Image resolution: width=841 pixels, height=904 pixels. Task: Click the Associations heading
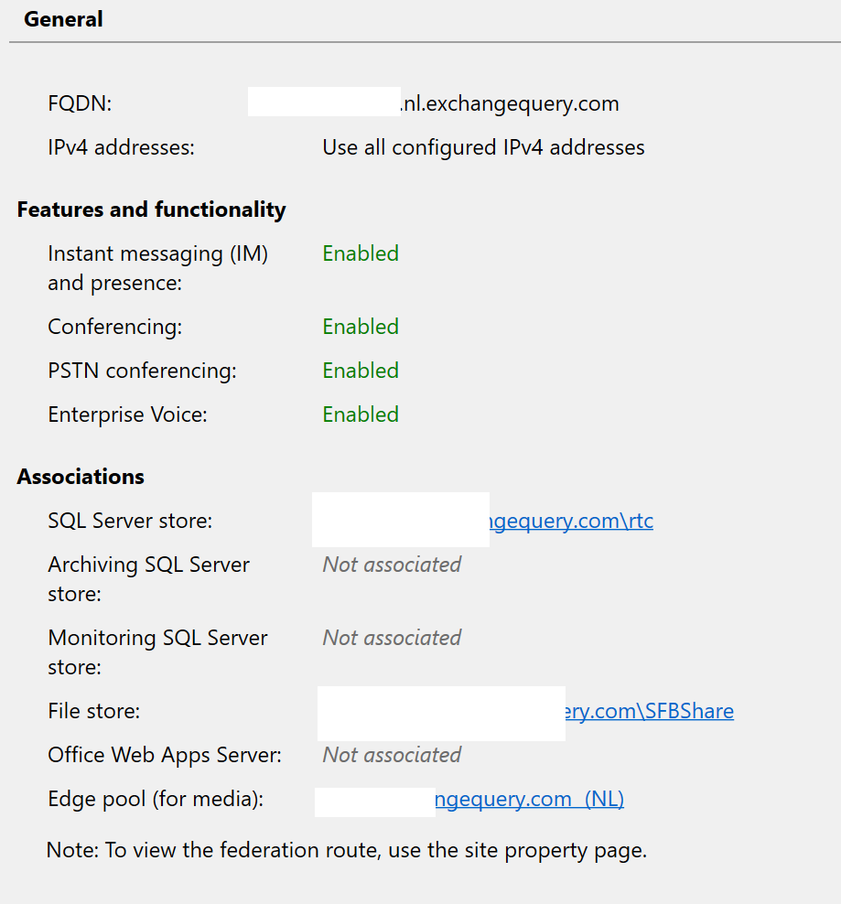click(81, 478)
